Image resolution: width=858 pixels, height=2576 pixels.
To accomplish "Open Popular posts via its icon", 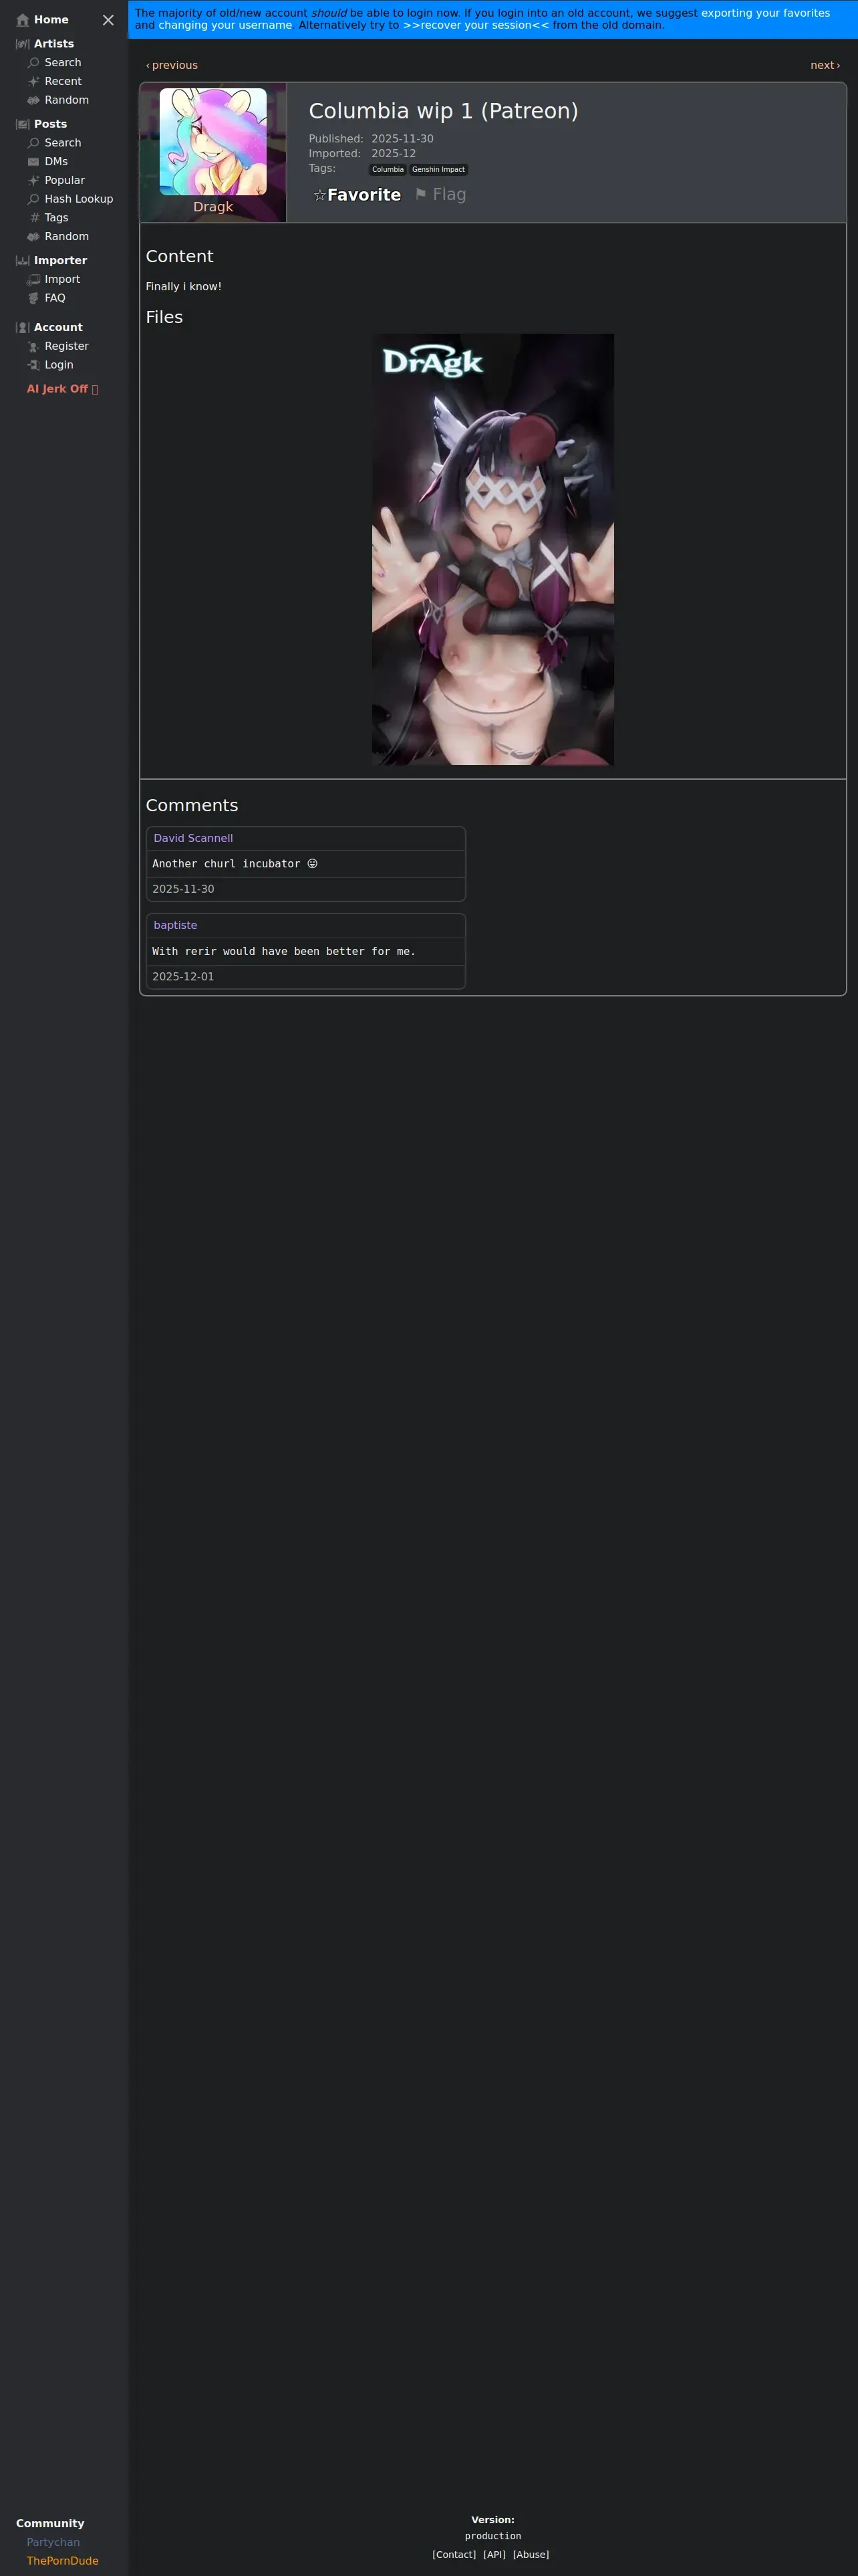I will click(x=33, y=181).
